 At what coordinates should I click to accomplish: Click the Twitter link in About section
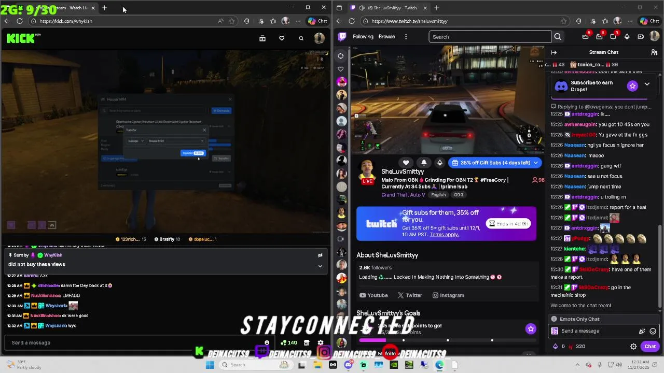pyautogui.click(x=410, y=295)
